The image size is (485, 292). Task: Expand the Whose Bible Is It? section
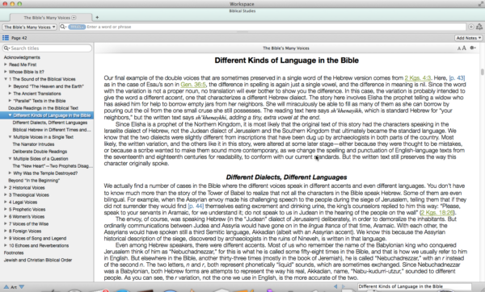point(6,72)
